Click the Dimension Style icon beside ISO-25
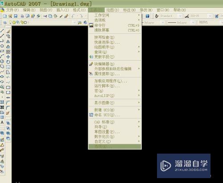 click(187, 16)
